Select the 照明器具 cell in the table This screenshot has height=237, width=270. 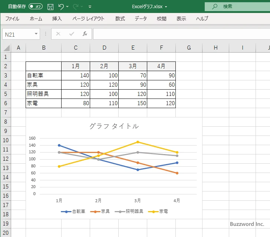point(43,94)
